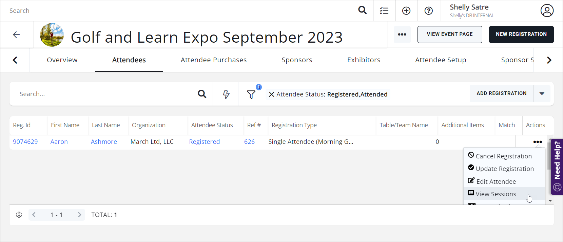Click the attendee search input field

(x=105, y=94)
